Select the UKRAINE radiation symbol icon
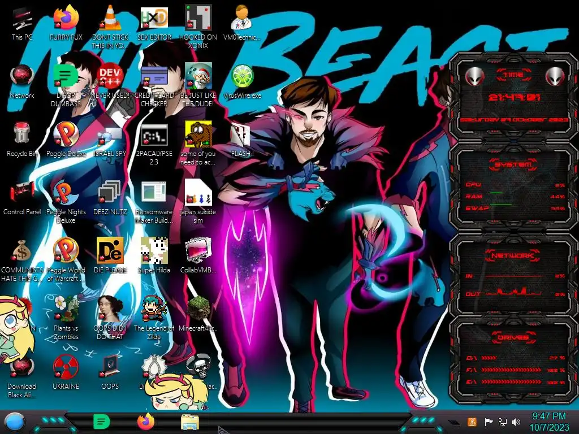This screenshot has height=434, width=579. 66,373
